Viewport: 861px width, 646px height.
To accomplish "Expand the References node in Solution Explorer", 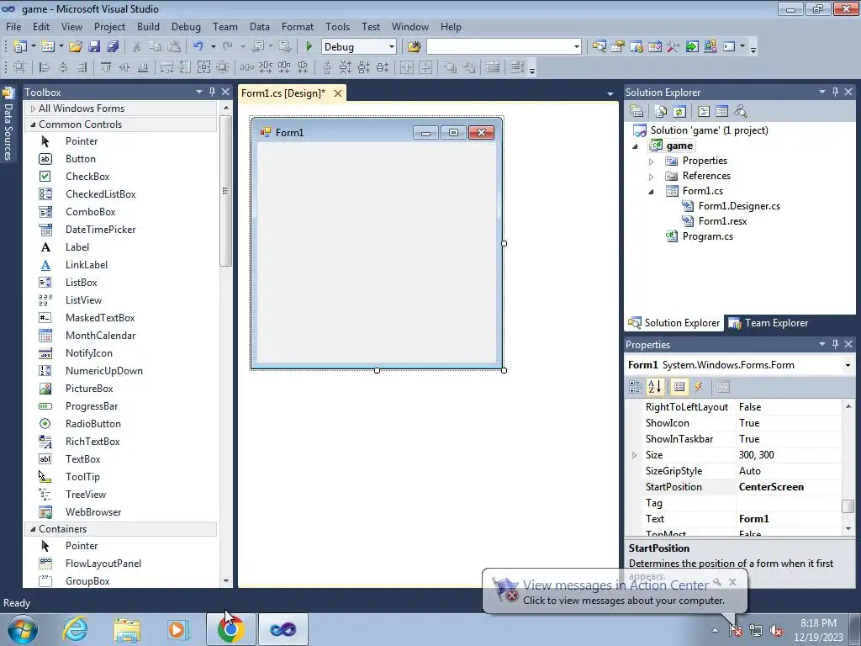I will [x=652, y=177].
